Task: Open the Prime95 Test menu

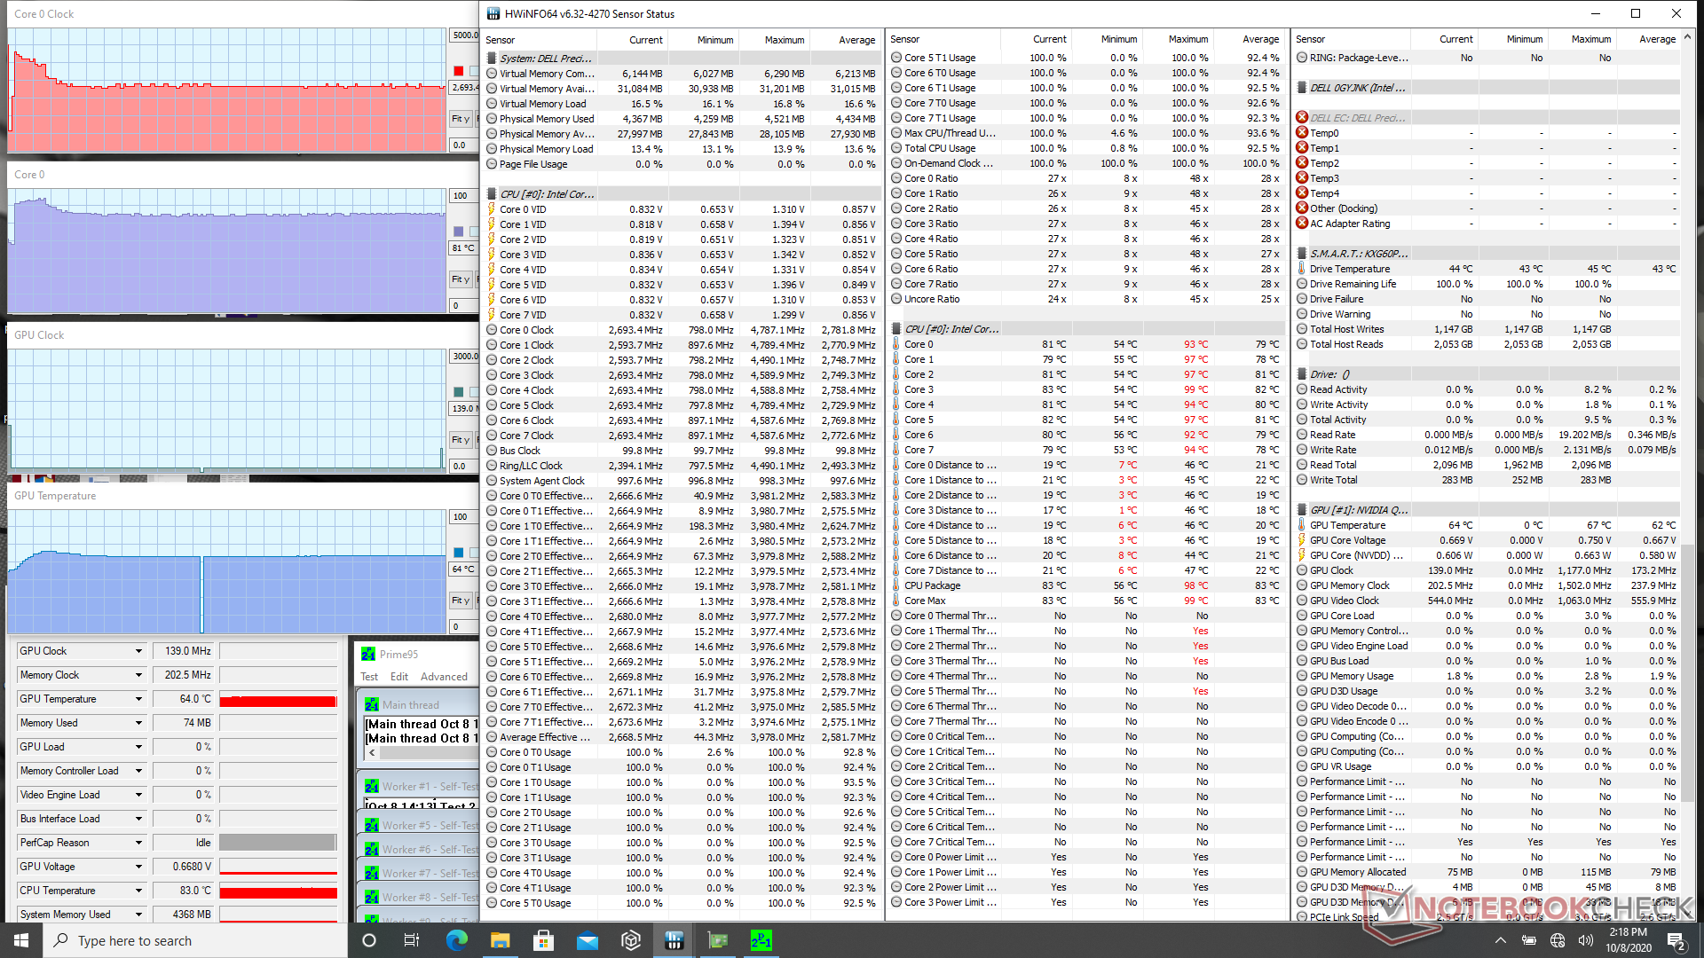Action: (x=369, y=677)
